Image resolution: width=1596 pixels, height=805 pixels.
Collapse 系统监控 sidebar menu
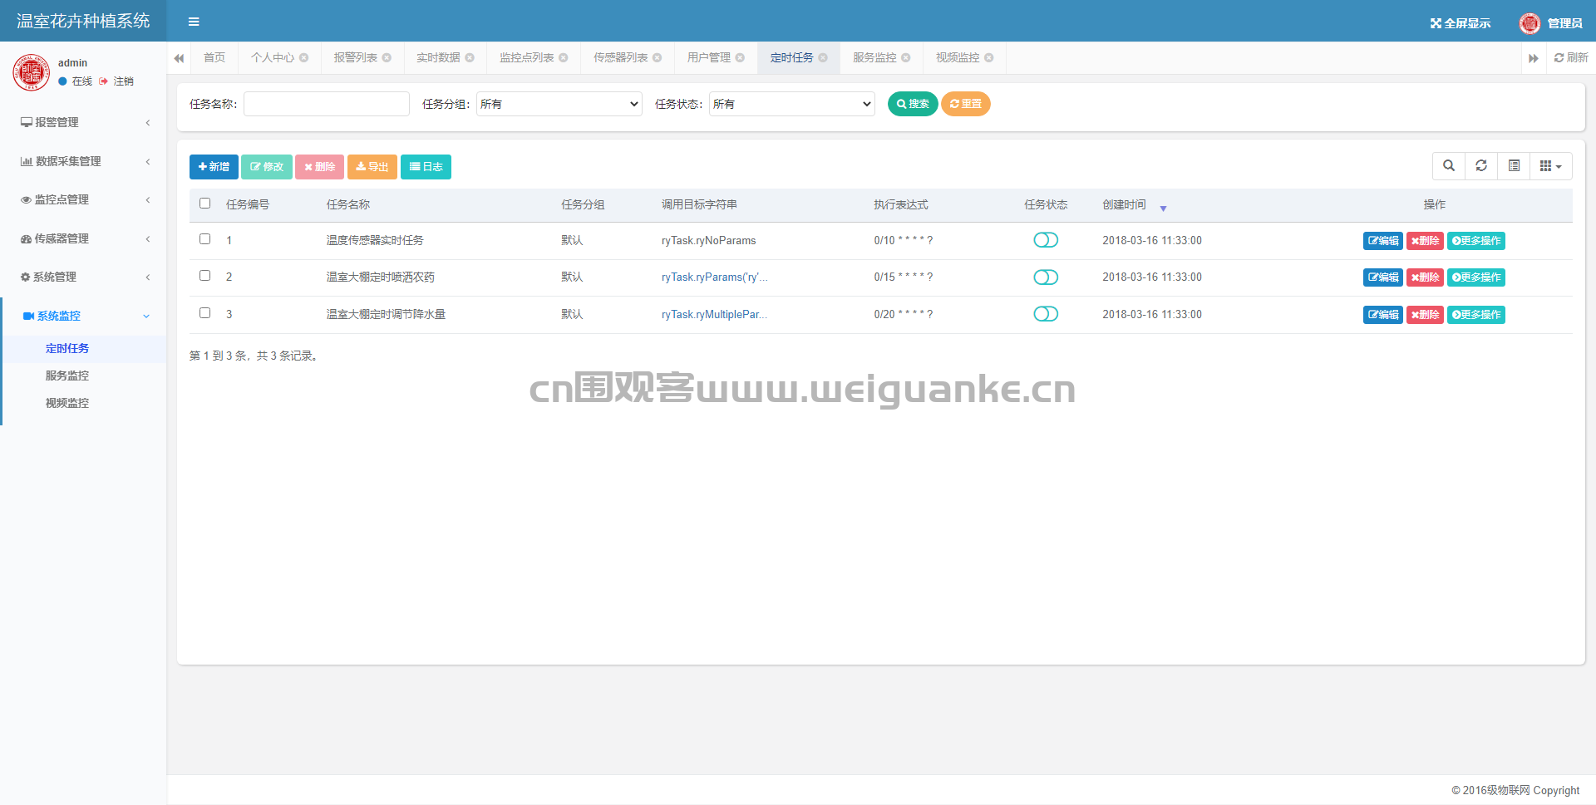tap(83, 316)
